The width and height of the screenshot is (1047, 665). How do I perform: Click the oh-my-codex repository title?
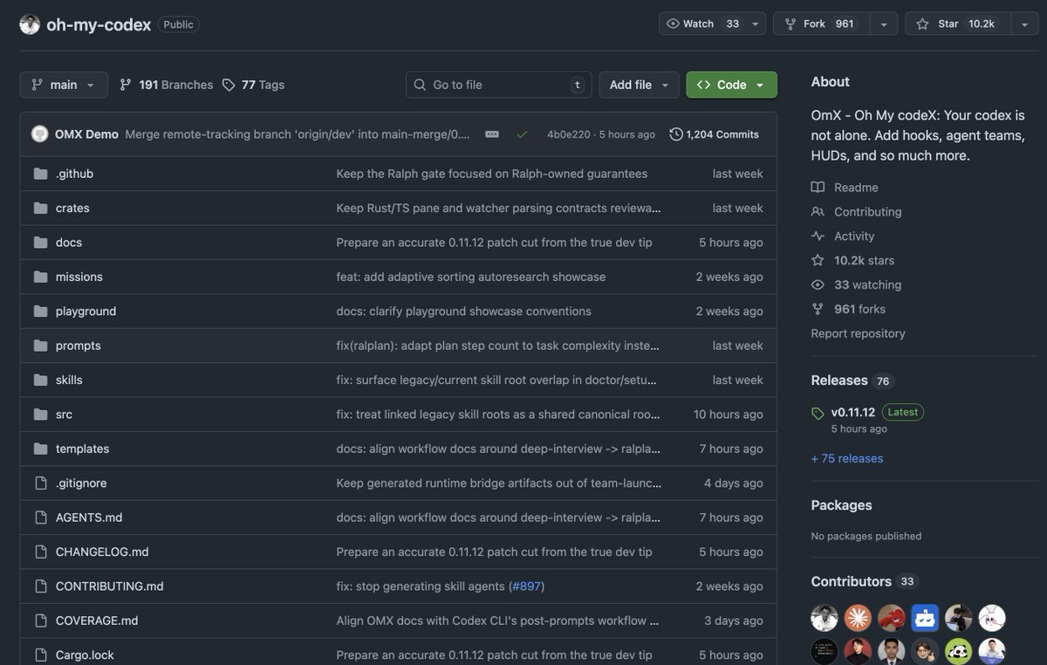[x=98, y=24]
